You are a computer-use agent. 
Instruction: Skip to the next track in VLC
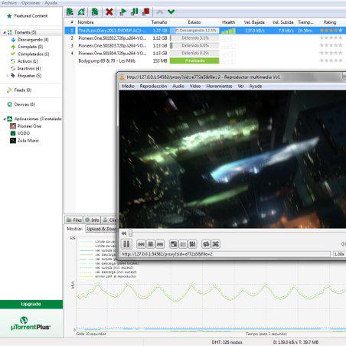(160, 244)
